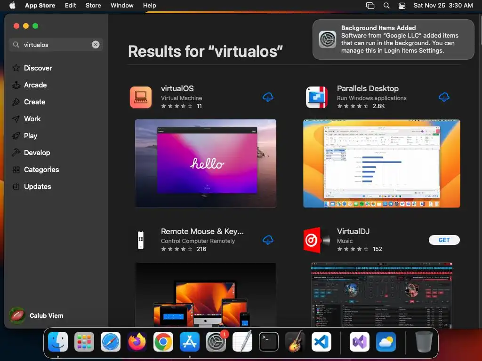Open the Parallels Desktop app icon
The width and height of the screenshot is (482, 361).
tap(317, 97)
